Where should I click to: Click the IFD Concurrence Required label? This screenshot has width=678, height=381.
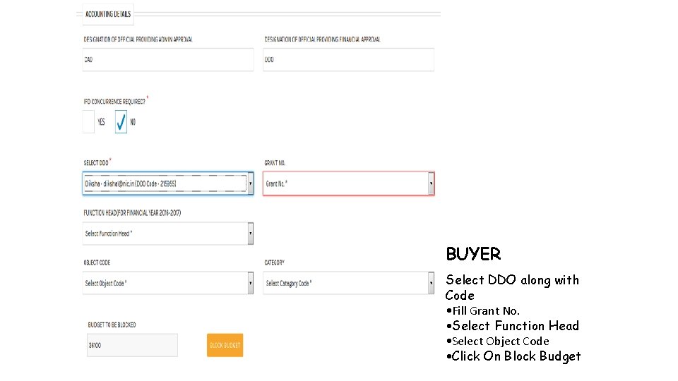pos(114,102)
